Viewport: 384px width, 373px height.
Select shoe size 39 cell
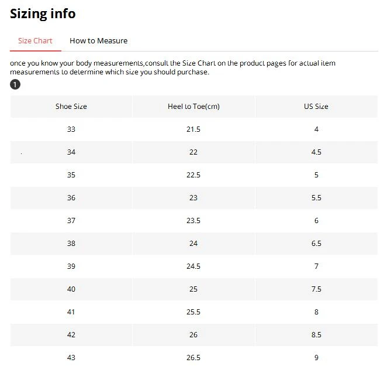[x=71, y=266]
